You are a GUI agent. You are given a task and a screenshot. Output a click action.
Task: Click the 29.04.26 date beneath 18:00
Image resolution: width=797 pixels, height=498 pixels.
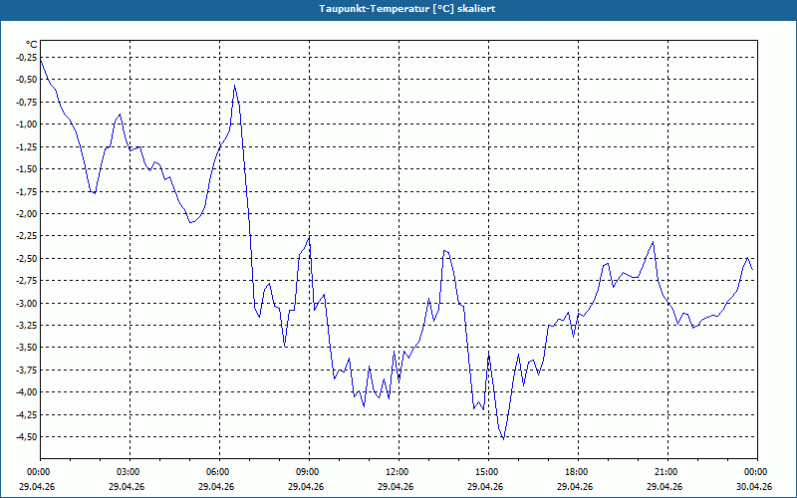575,487
